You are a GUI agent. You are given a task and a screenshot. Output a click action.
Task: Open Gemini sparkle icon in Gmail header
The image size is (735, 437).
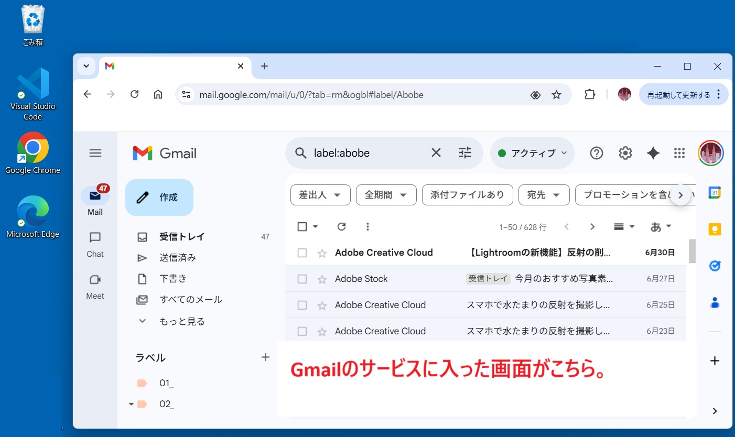pyautogui.click(x=653, y=153)
